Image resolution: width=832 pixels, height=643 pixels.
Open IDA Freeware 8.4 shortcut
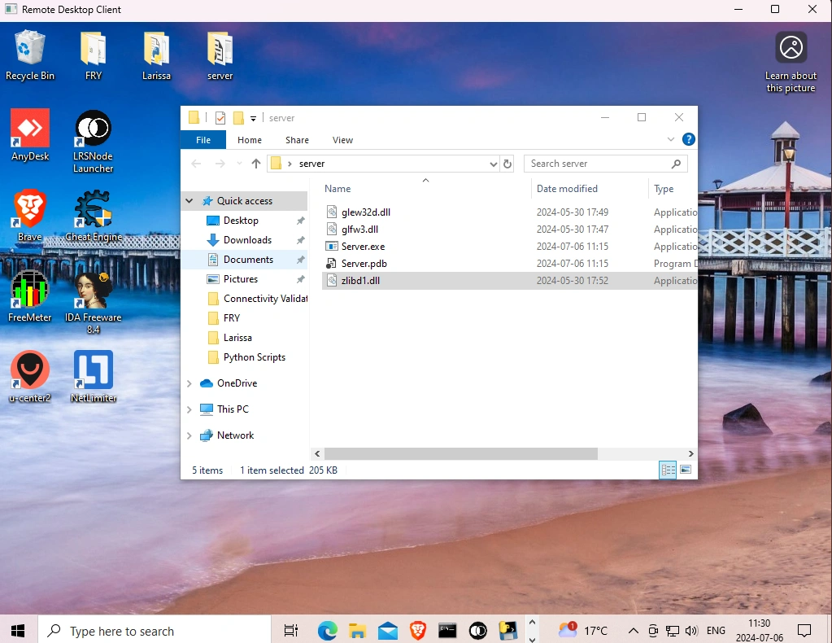[x=94, y=303]
